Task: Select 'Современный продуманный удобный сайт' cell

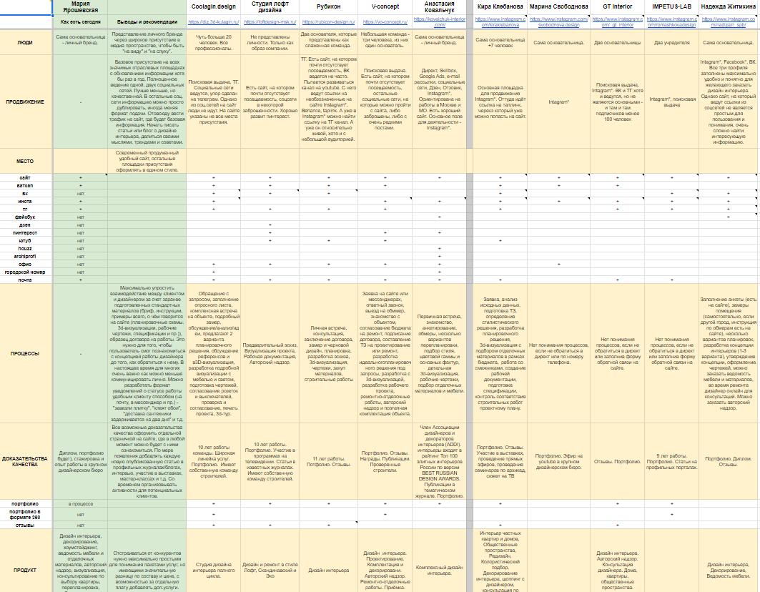Action: coord(147,161)
